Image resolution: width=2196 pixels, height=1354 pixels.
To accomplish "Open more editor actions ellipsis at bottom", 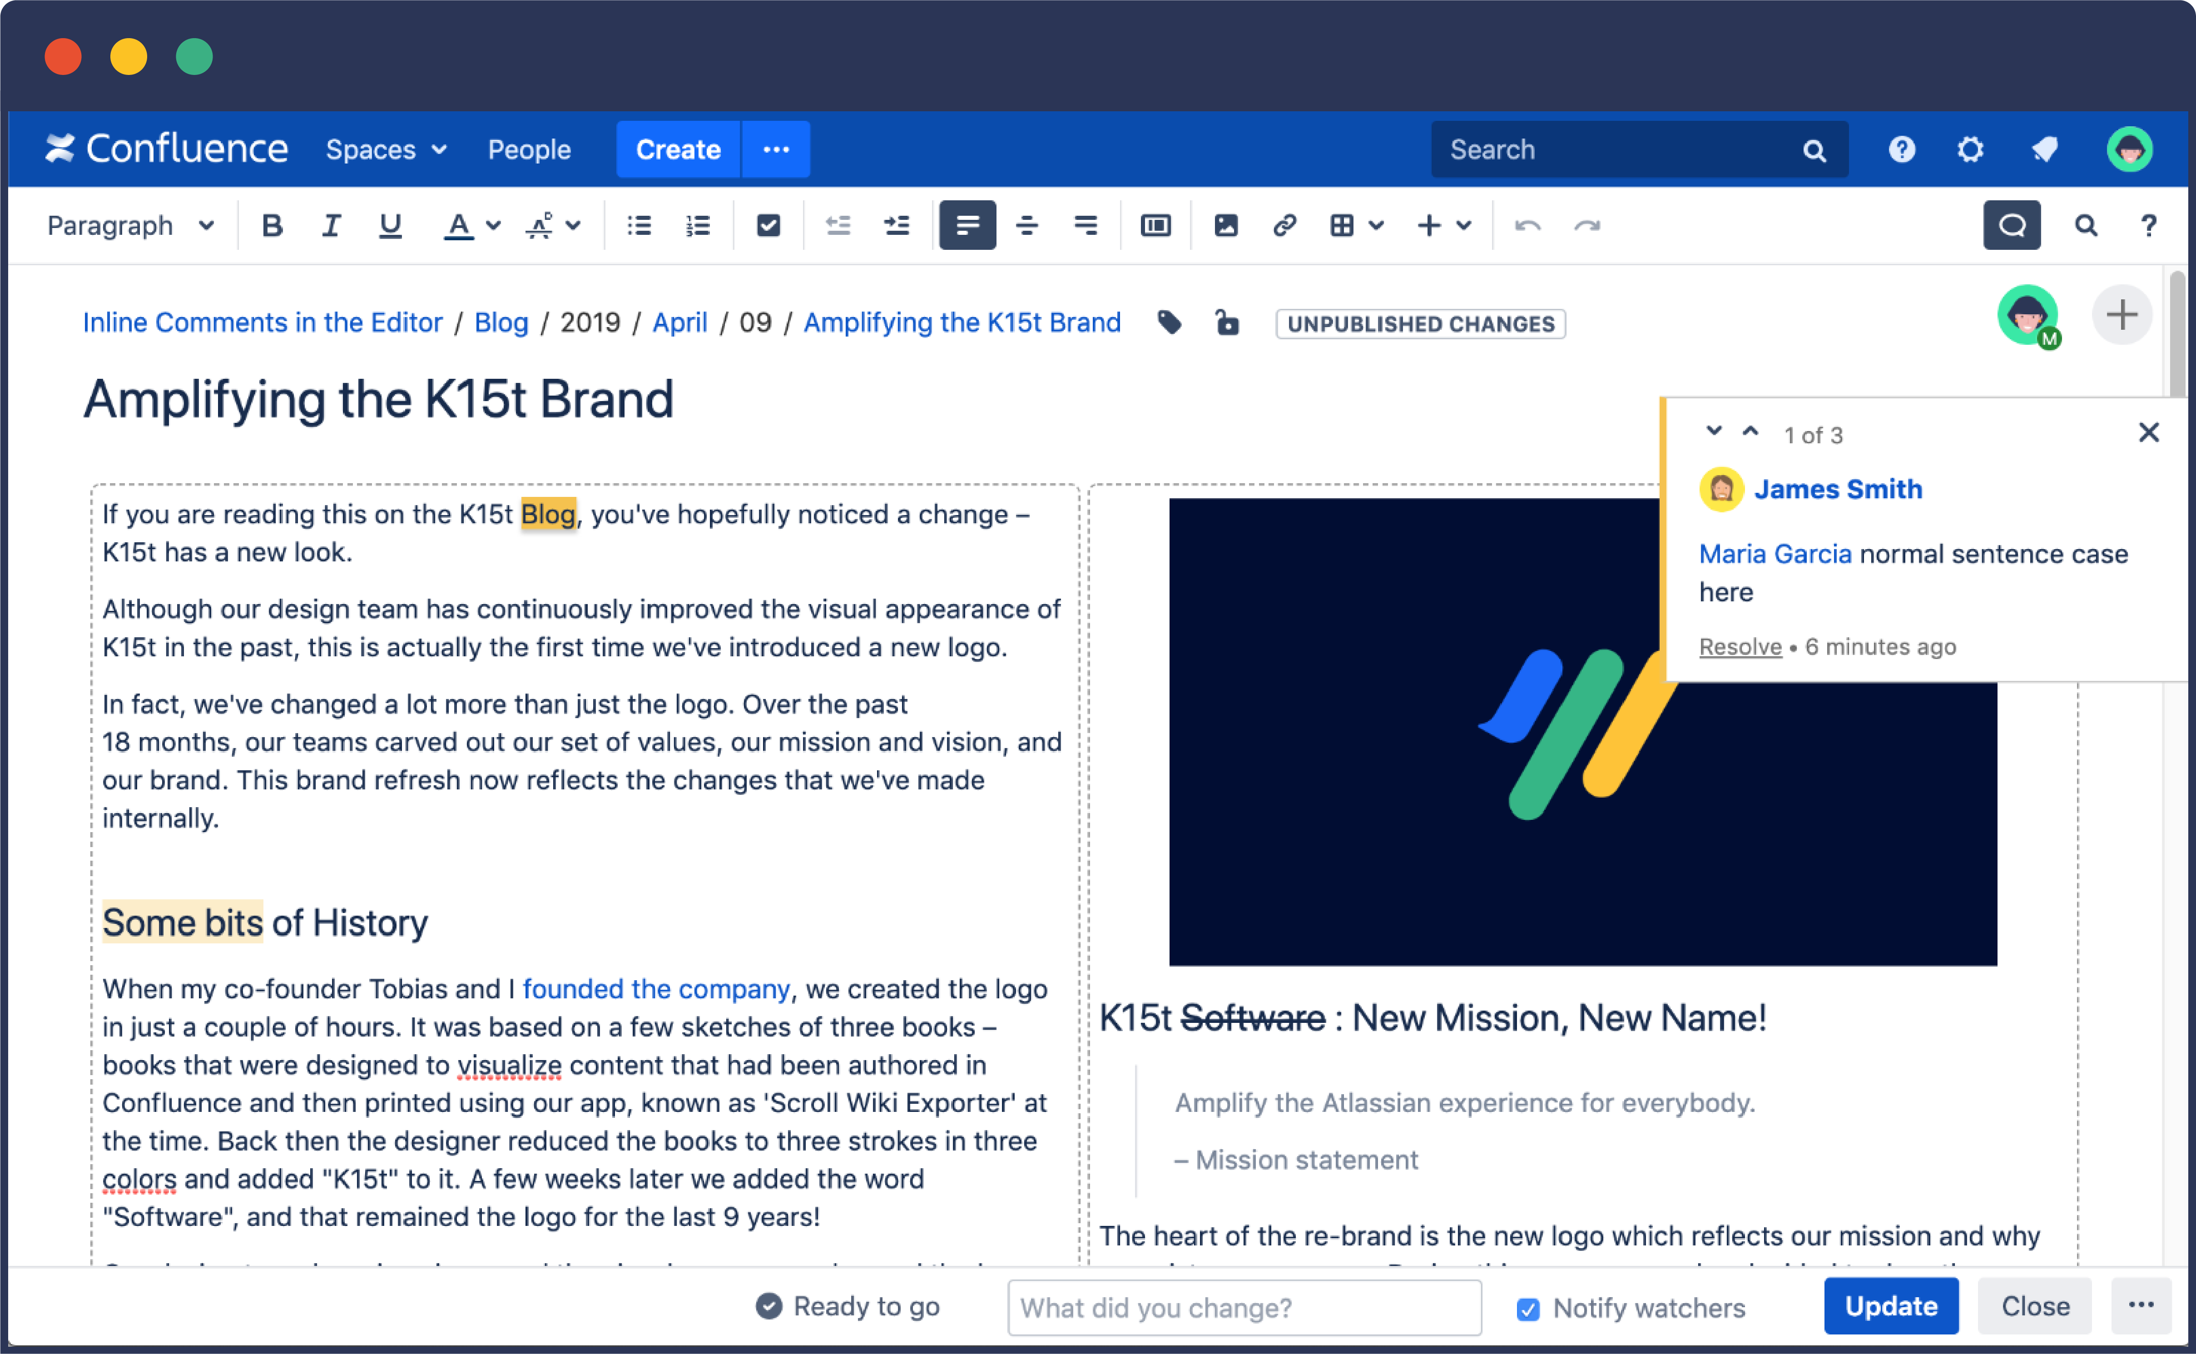I will [2141, 1306].
